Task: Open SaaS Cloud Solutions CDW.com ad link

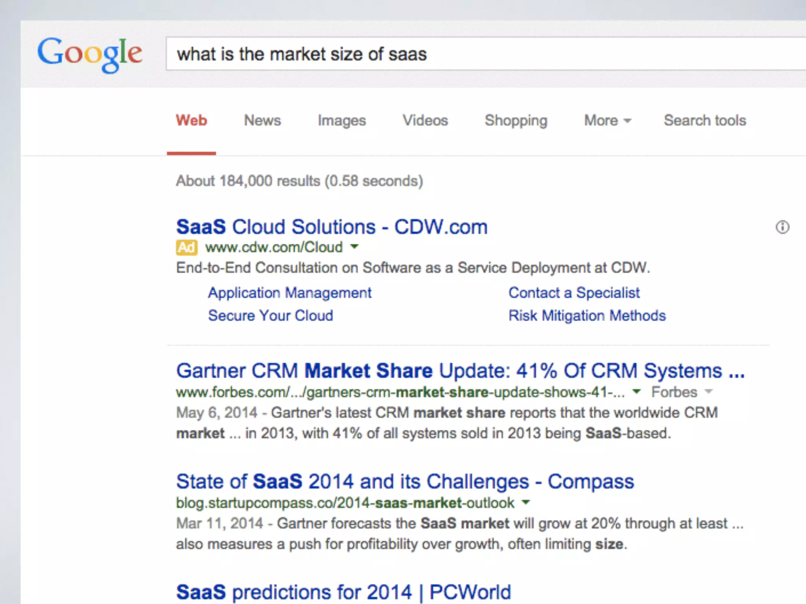Action: click(x=331, y=227)
